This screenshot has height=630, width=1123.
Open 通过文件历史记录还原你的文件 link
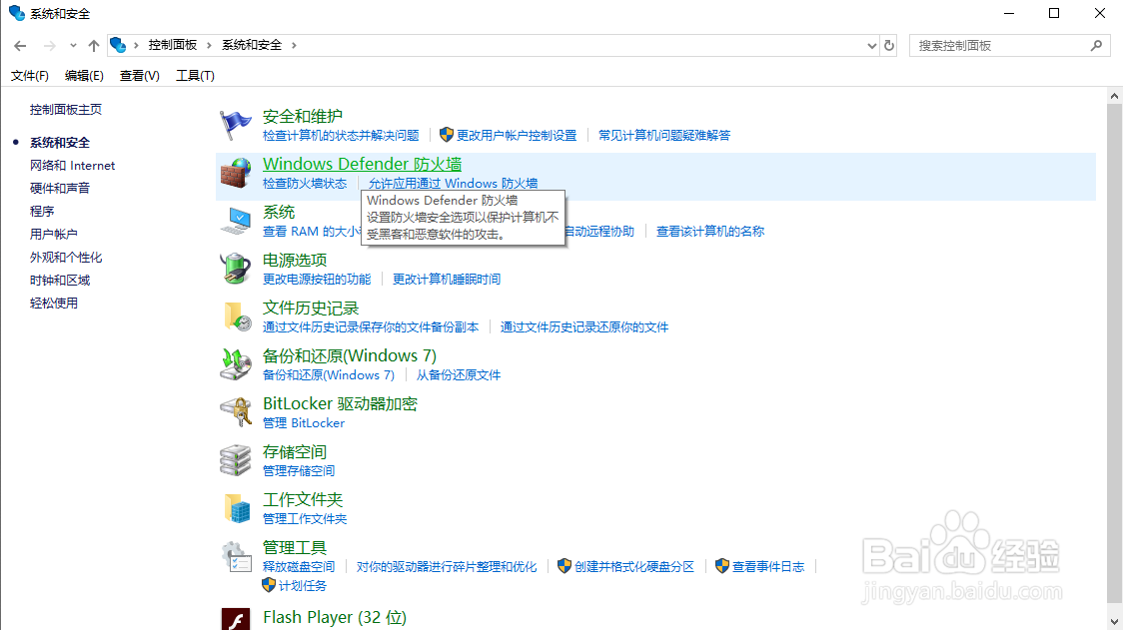tap(584, 327)
